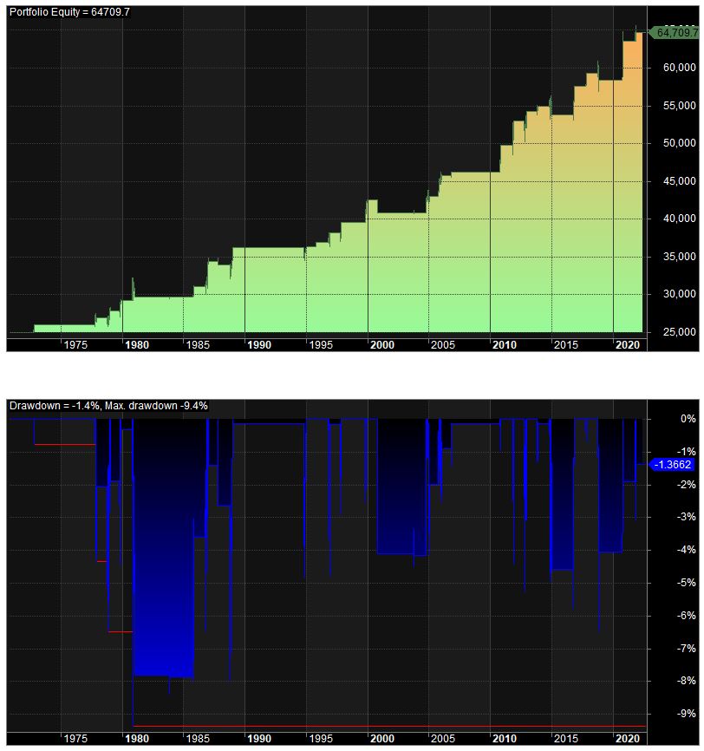
Task: Click 2005 on the drawdown chart time axis
Action: click(x=443, y=739)
